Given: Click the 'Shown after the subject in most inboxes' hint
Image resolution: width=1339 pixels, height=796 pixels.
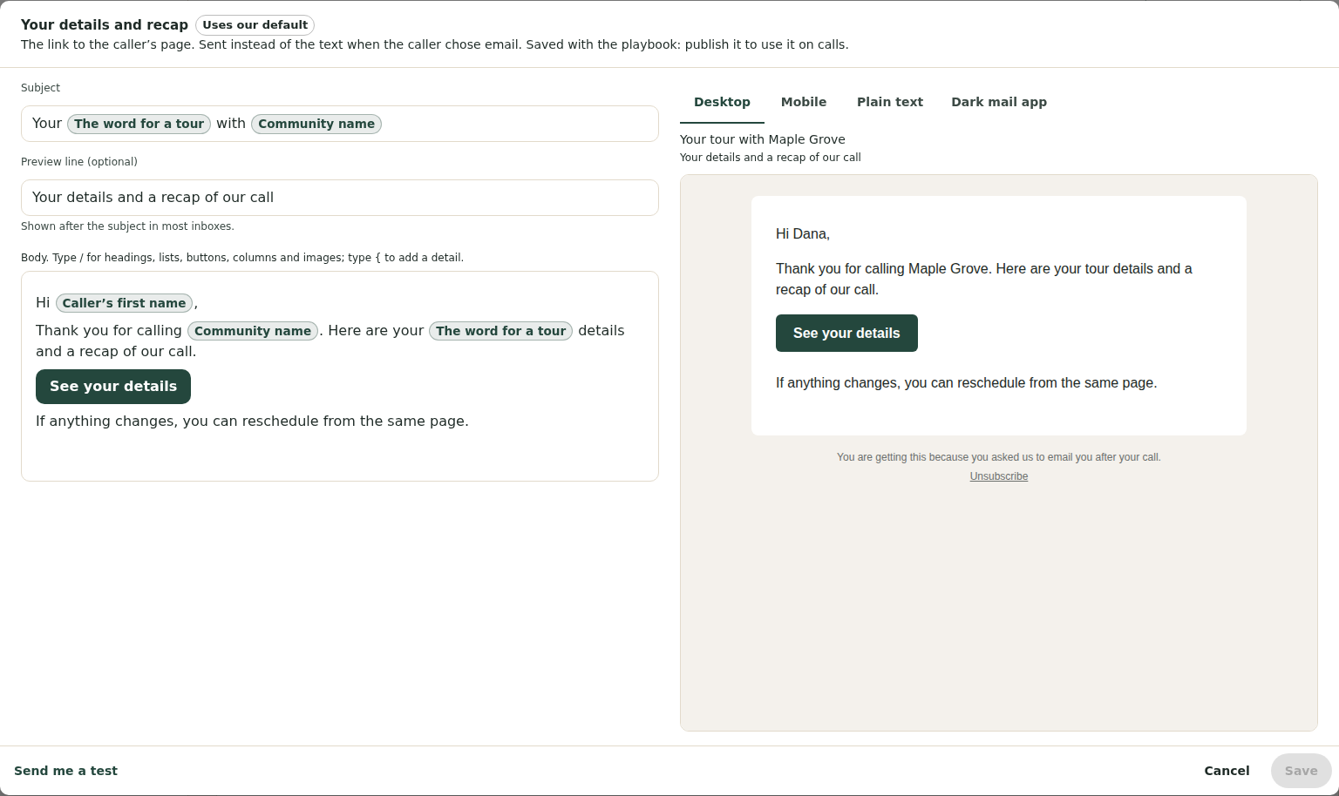Looking at the screenshot, I should (127, 226).
